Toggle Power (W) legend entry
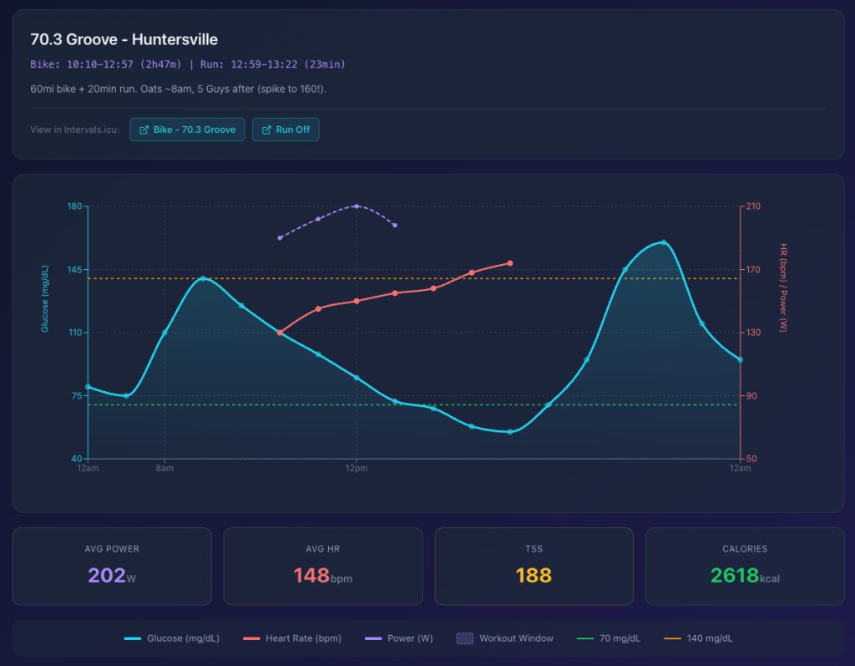Viewport: 855px width, 666px height. [x=399, y=638]
